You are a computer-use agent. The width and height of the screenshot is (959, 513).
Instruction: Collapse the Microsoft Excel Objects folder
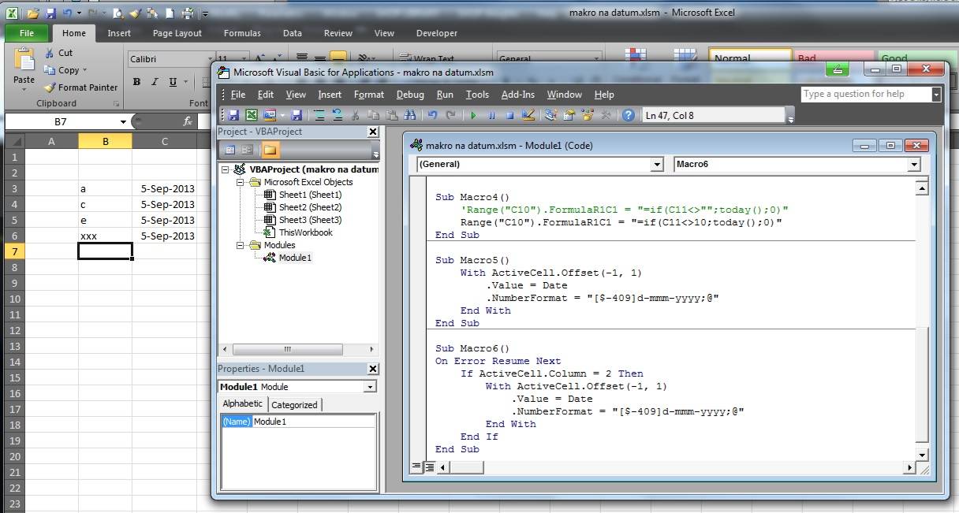tap(241, 182)
